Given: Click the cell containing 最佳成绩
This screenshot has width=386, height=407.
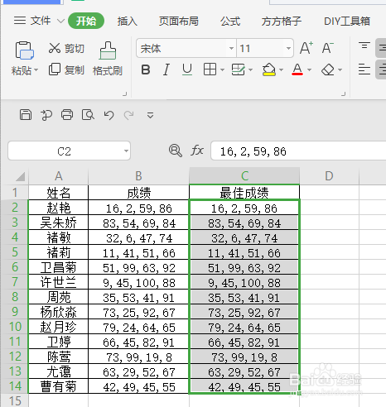Looking at the screenshot, I should point(244,193).
